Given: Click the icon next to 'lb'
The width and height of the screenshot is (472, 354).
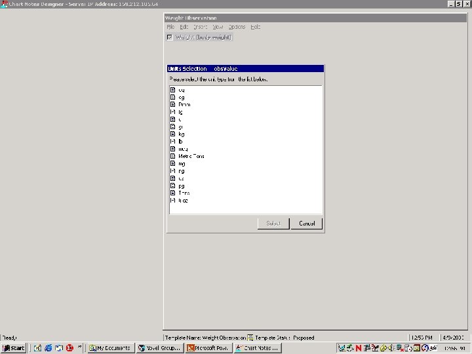Looking at the screenshot, I should [173, 142].
